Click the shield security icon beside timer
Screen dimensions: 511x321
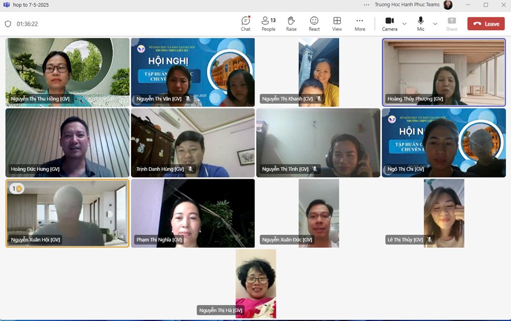8,24
